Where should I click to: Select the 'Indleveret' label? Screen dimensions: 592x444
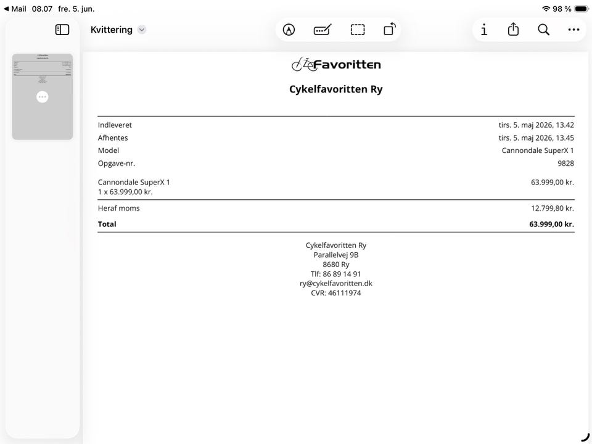click(115, 125)
